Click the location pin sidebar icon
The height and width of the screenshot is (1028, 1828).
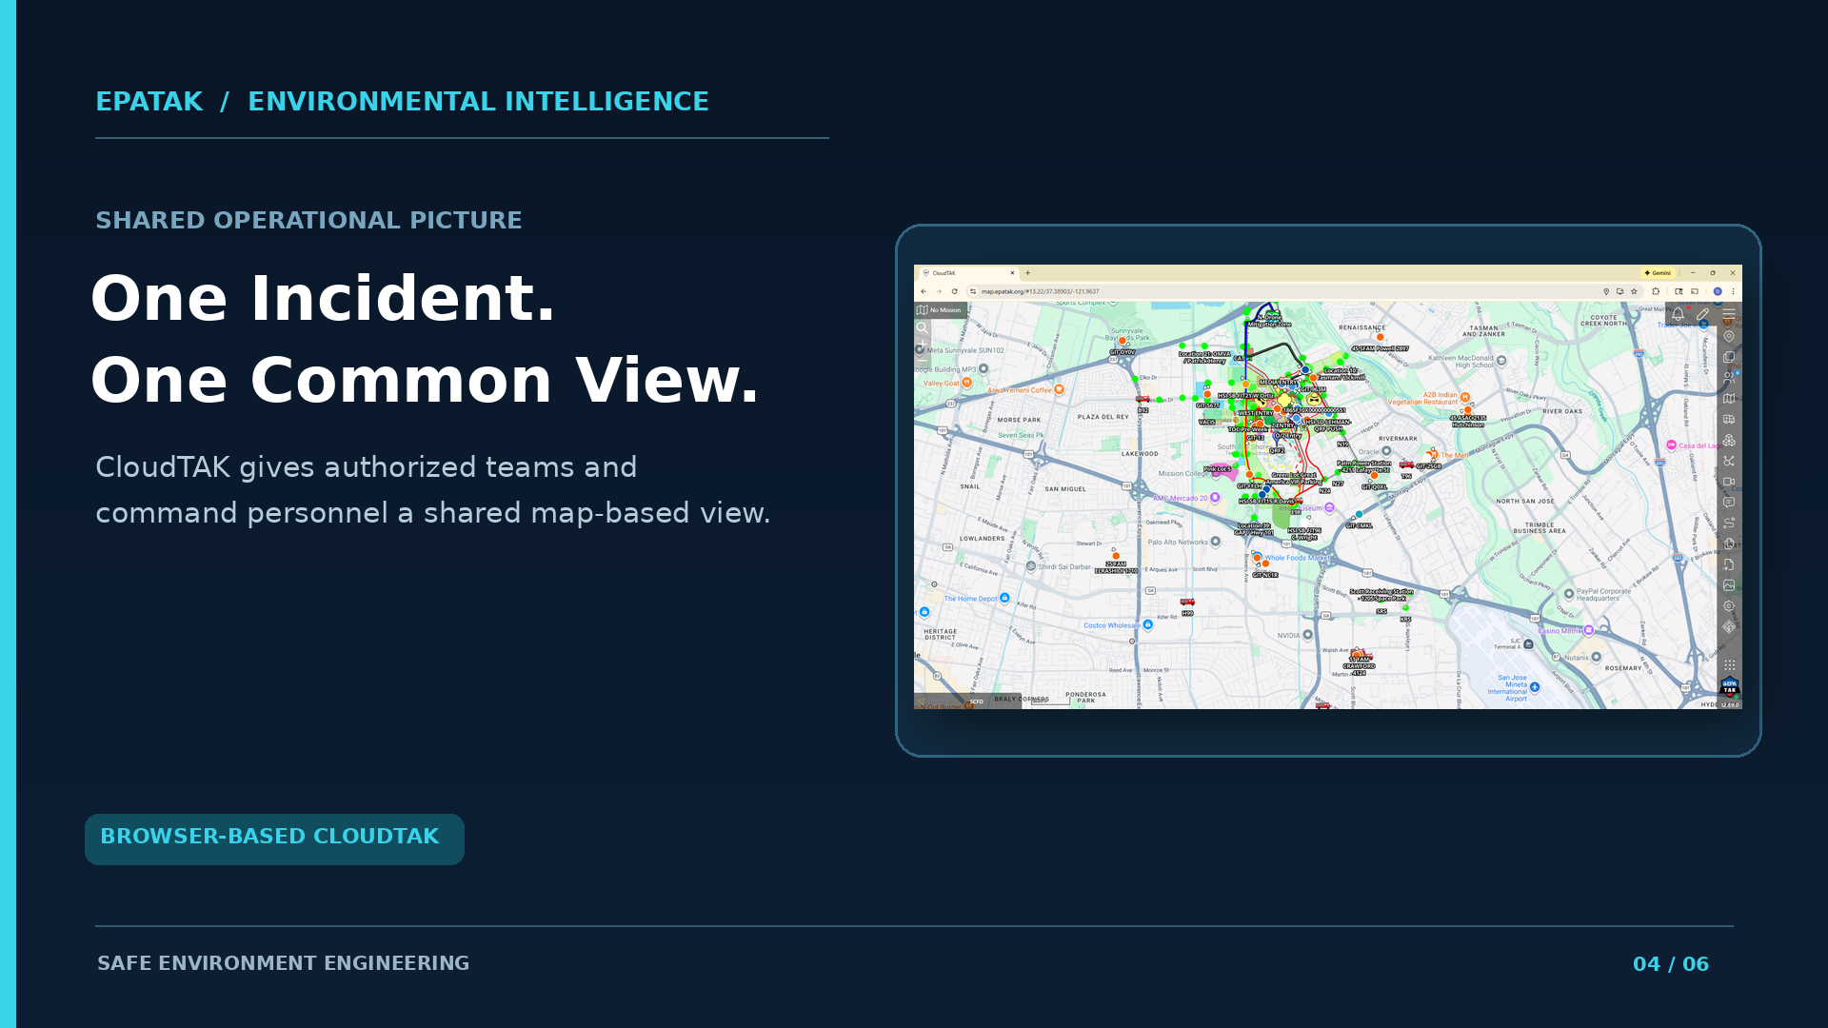[x=1729, y=336]
